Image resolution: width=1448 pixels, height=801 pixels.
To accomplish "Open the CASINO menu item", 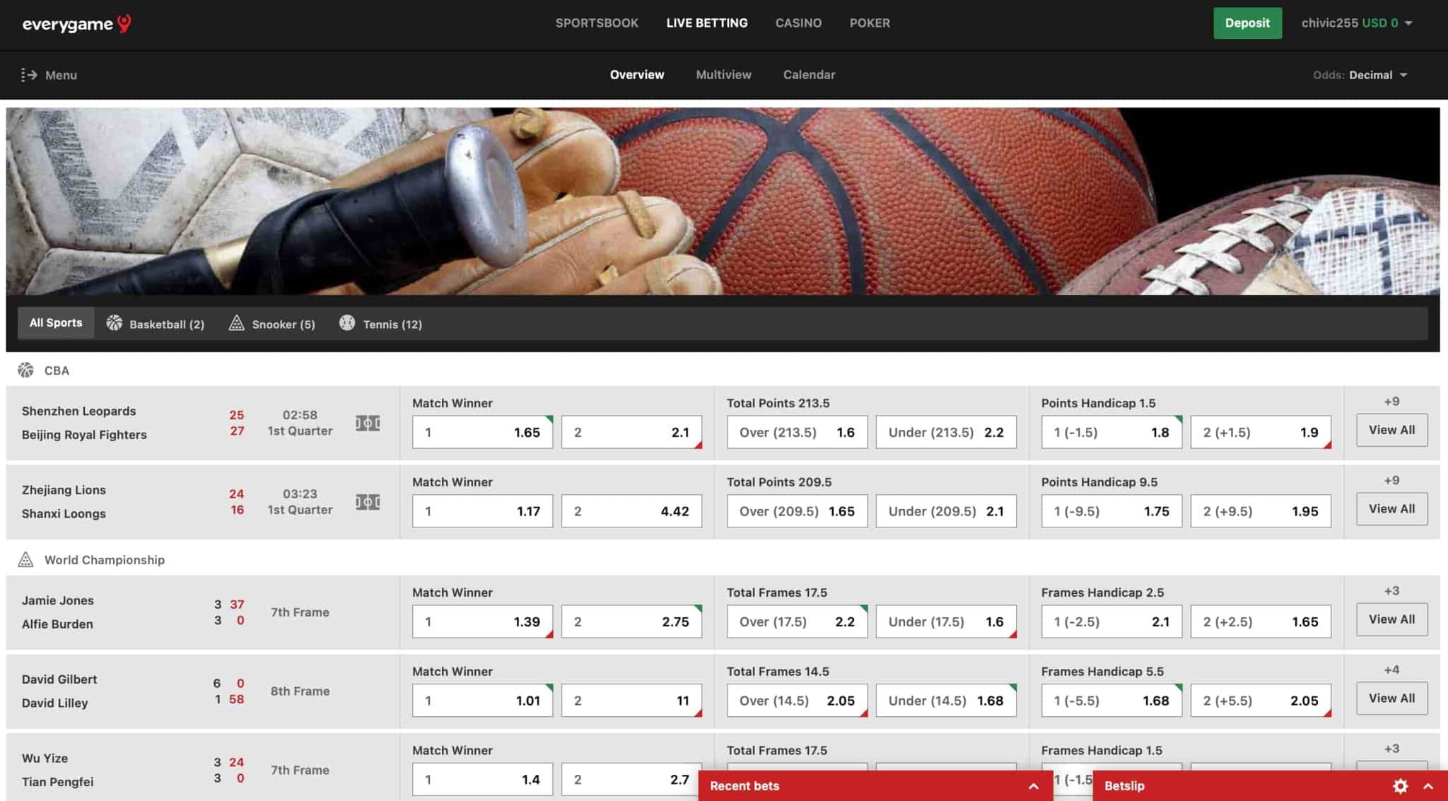I will point(798,23).
